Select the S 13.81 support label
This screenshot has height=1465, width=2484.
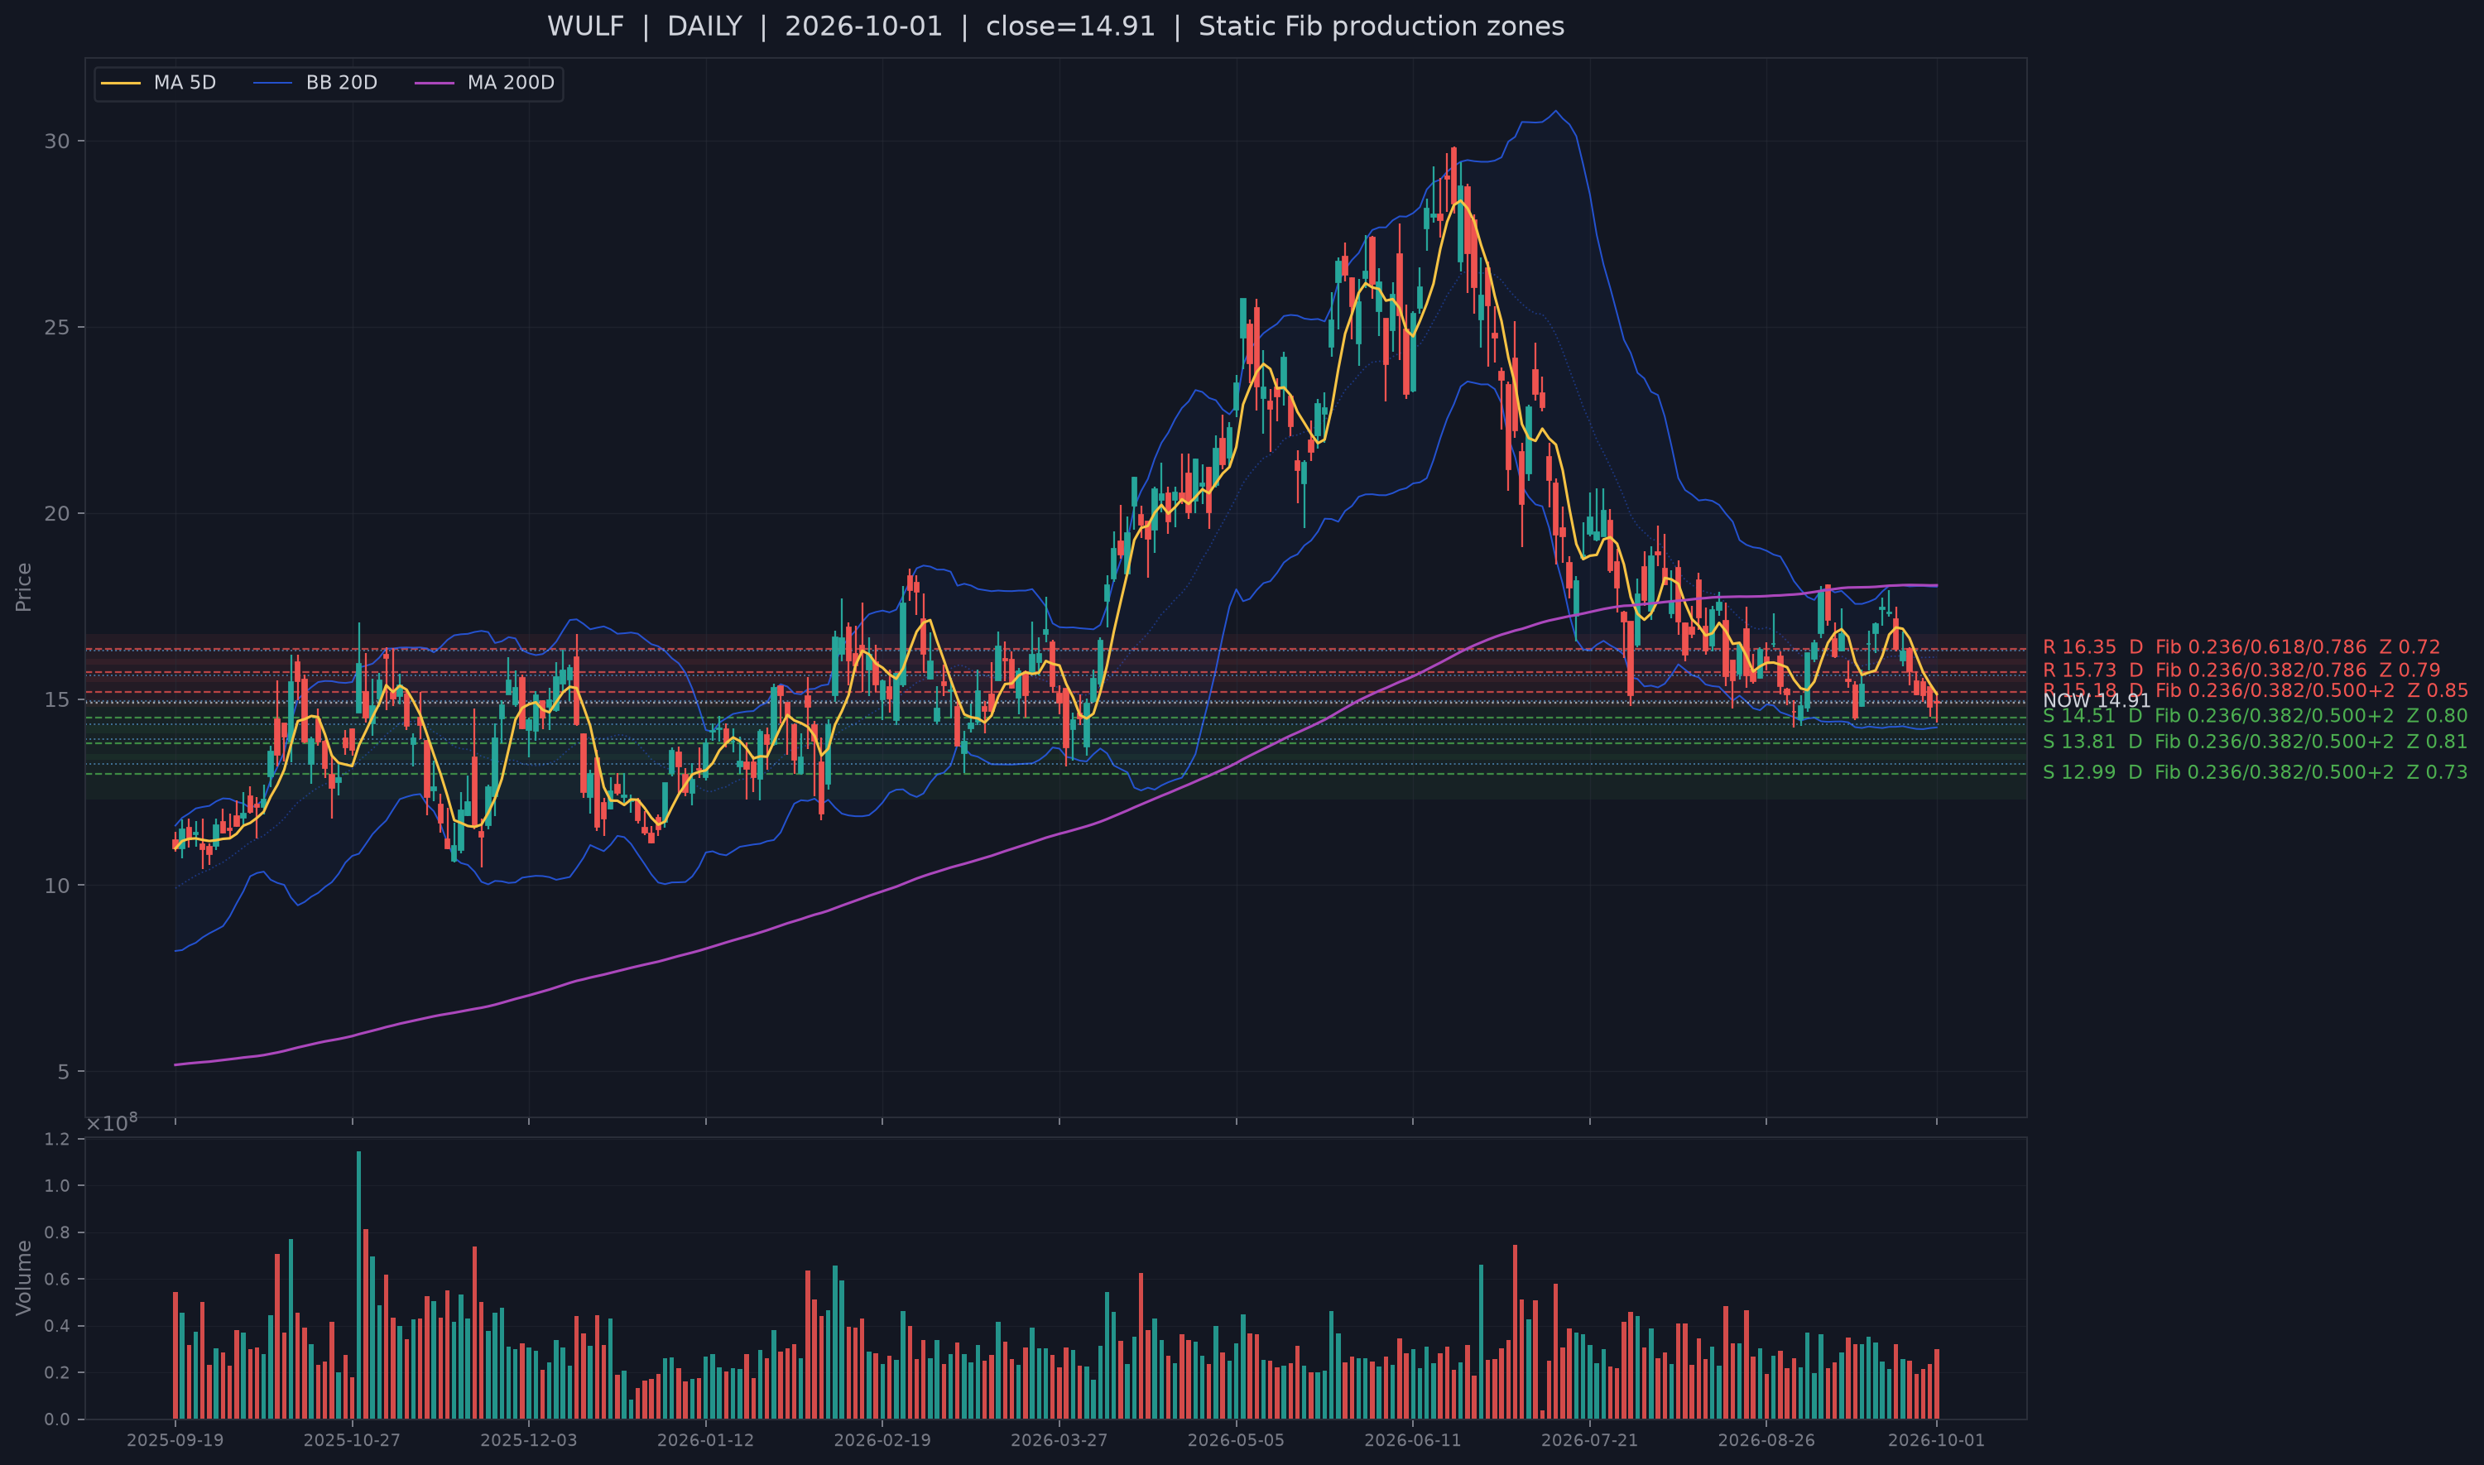(x=2255, y=742)
